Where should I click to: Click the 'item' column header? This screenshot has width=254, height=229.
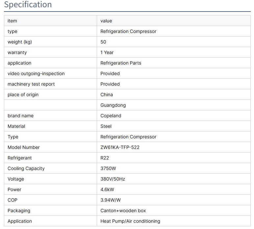tap(12, 21)
